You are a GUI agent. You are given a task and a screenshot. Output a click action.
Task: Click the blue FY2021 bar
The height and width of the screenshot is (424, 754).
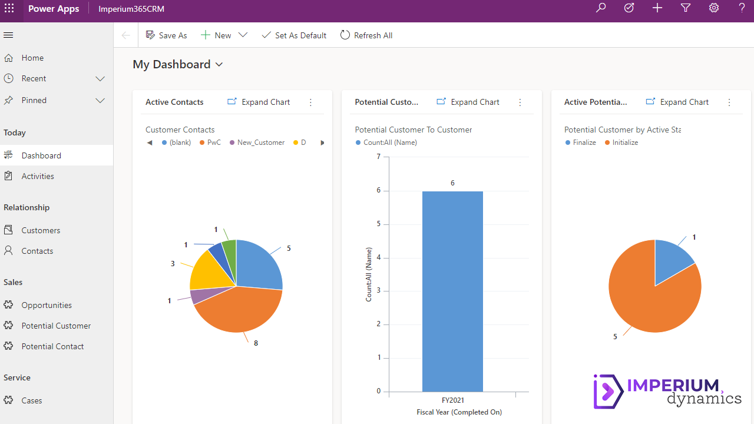click(452, 291)
